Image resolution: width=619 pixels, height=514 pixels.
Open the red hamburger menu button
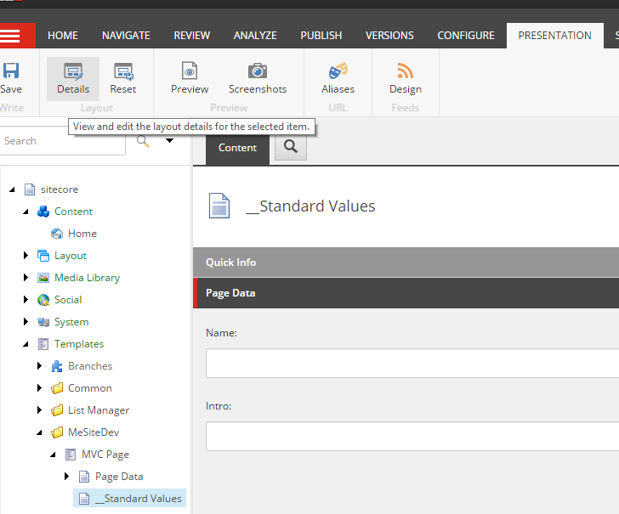click(13, 35)
